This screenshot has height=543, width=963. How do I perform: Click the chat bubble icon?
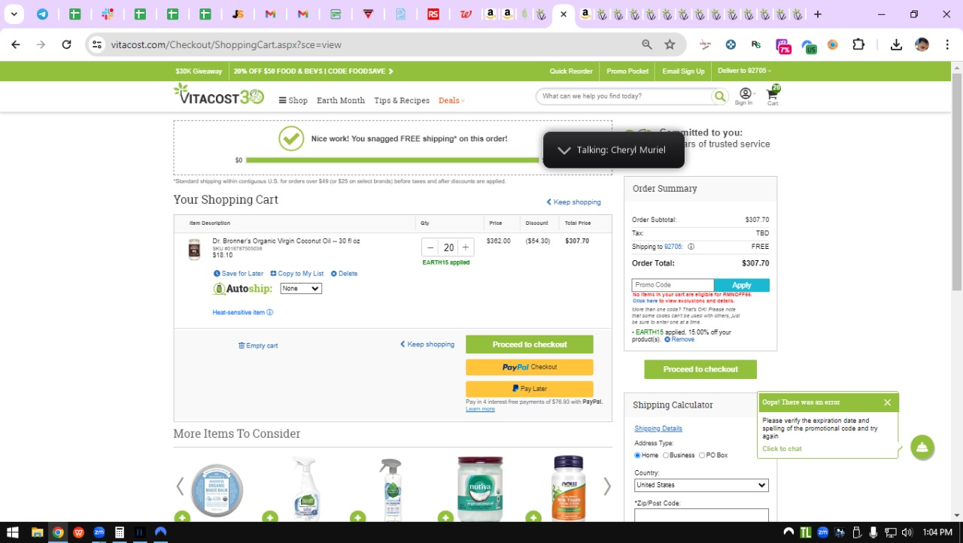tap(922, 447)
